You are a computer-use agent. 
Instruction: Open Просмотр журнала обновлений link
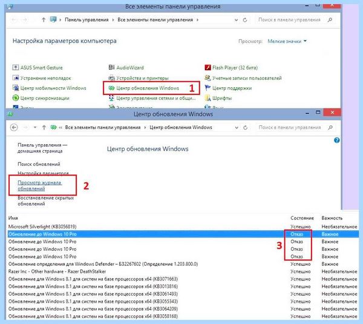[x=39, y=185]
